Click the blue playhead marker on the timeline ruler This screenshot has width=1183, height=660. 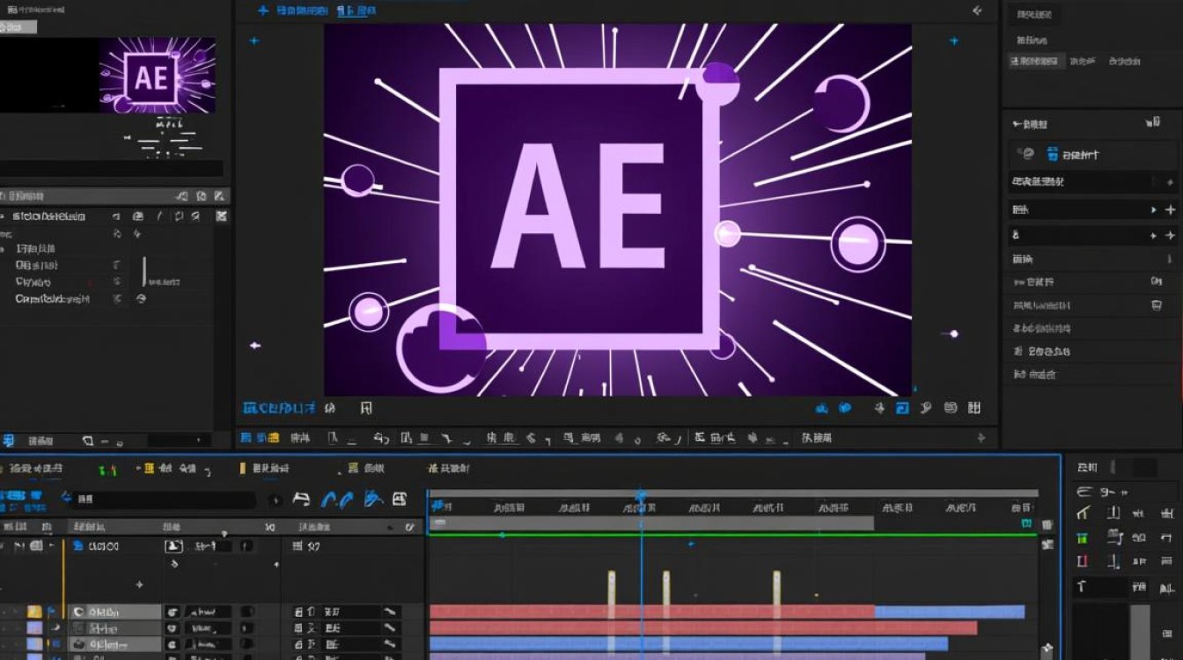tap(641, 497)
